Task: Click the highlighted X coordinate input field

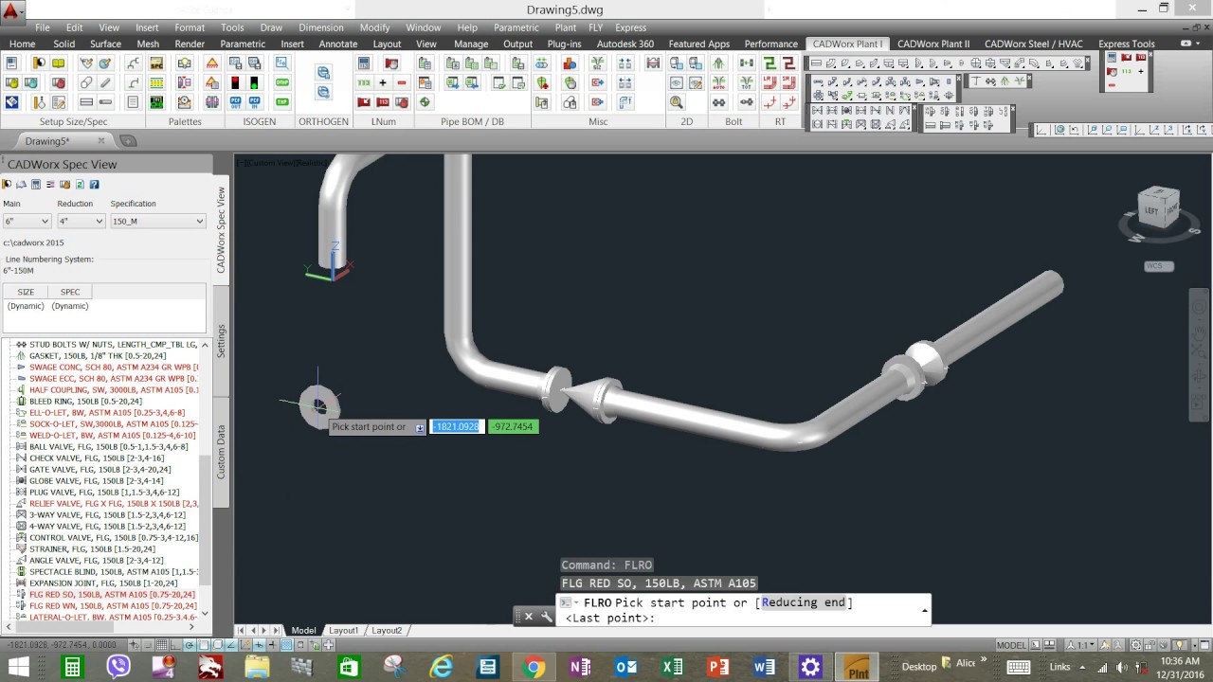Action: (x=456, y=427)
